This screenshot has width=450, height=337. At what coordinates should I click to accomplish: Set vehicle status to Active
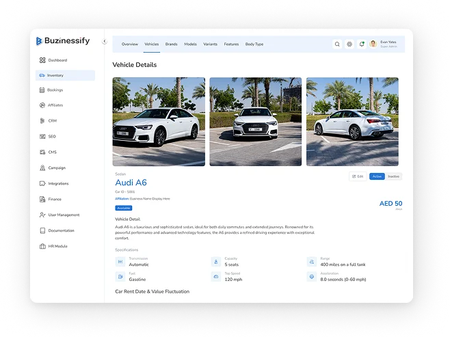pos(377,176)
